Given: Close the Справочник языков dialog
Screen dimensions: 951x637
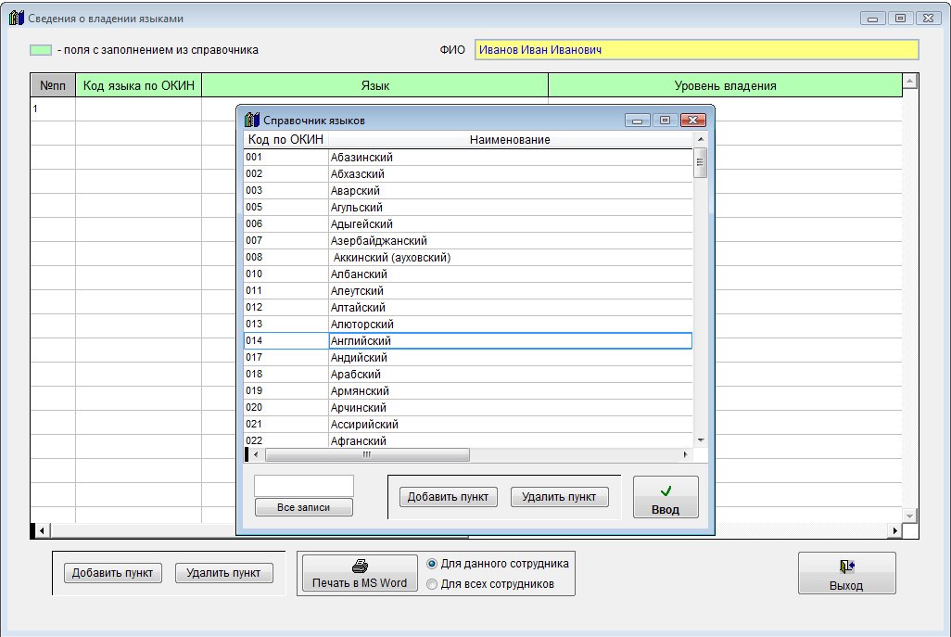Looking at the screenshot, I should pos(693,120).
